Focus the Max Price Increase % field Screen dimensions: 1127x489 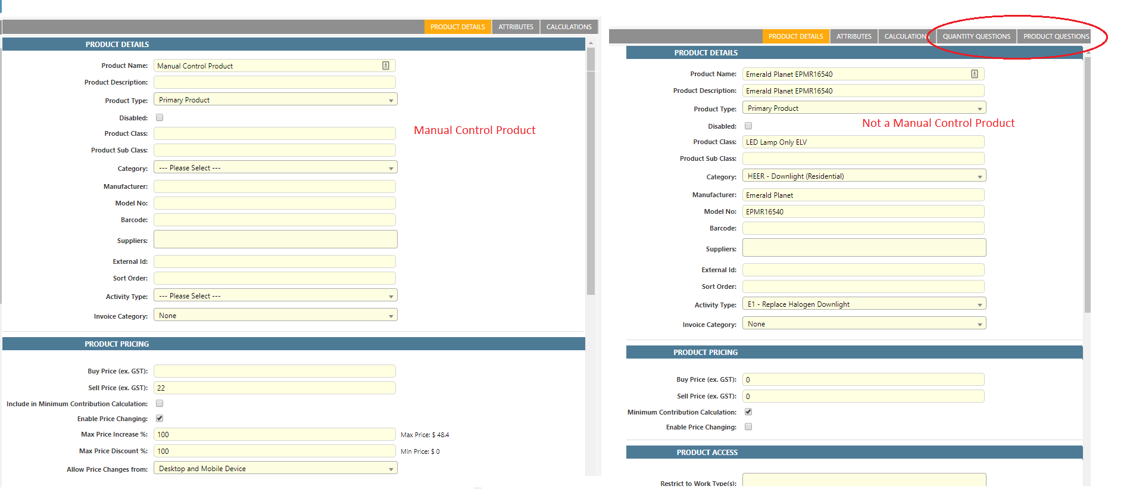coord(274,434)
